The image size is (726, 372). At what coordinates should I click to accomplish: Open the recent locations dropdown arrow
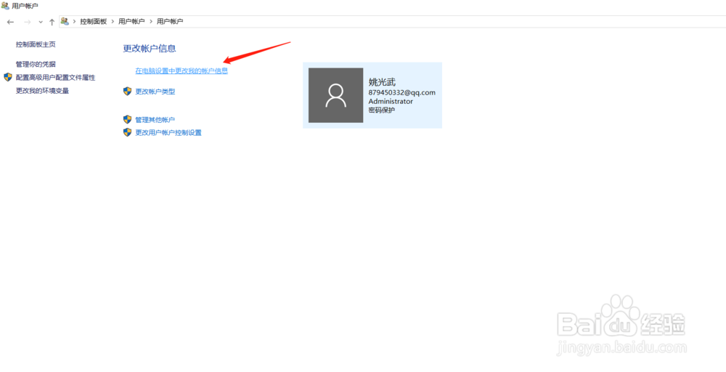(x=41, y=23)
